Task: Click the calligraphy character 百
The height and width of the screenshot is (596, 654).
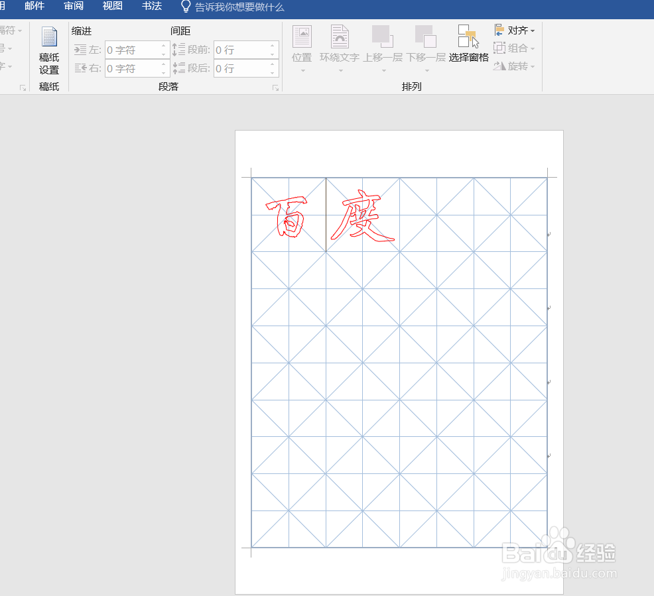Action: [287, 217]
